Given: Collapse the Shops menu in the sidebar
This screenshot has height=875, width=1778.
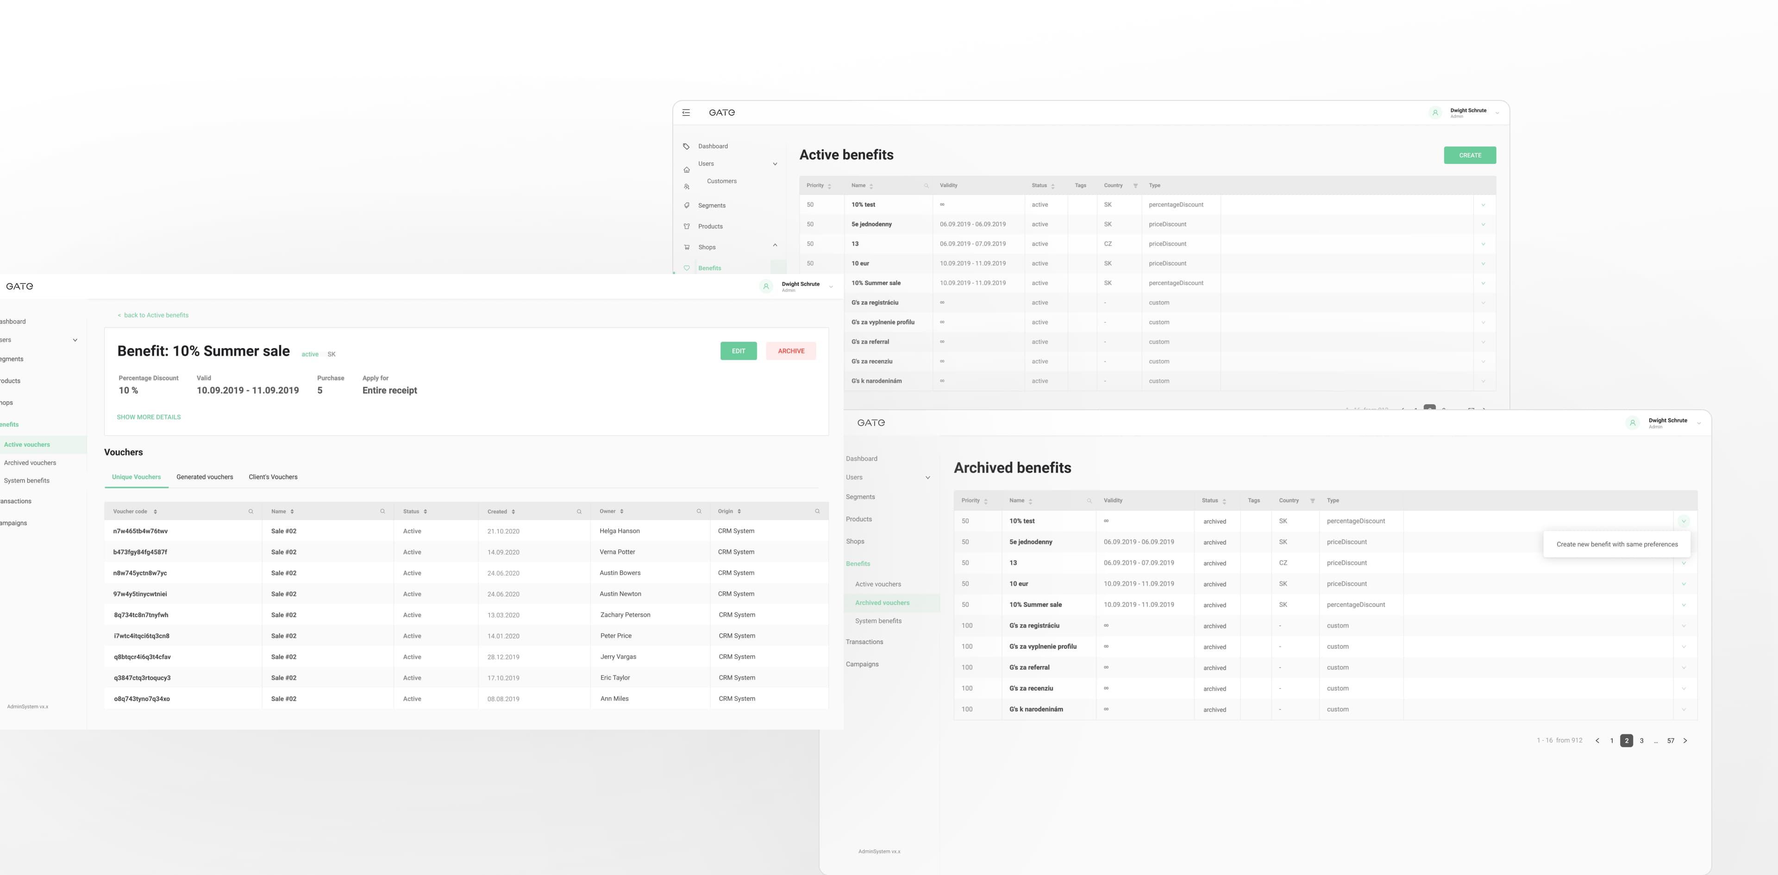Looking at the screenshot, I should click(x=775, y=246).
